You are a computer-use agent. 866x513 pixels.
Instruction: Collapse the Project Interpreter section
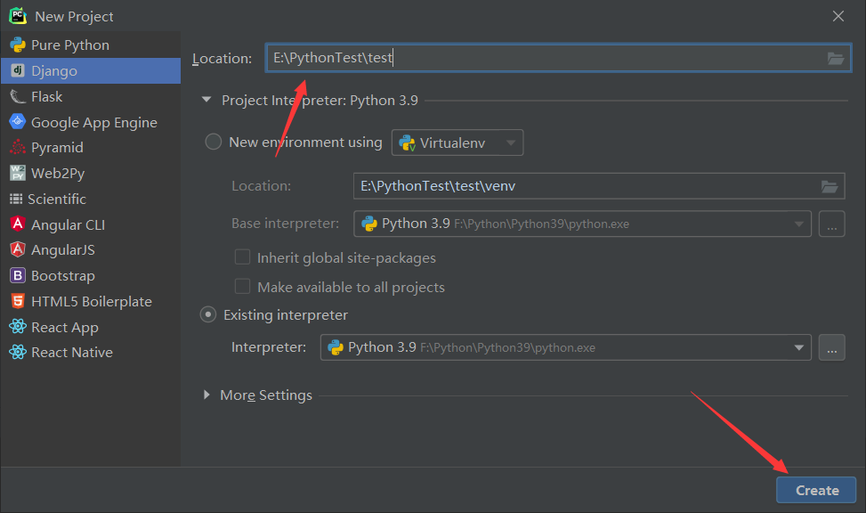point(206,100)
